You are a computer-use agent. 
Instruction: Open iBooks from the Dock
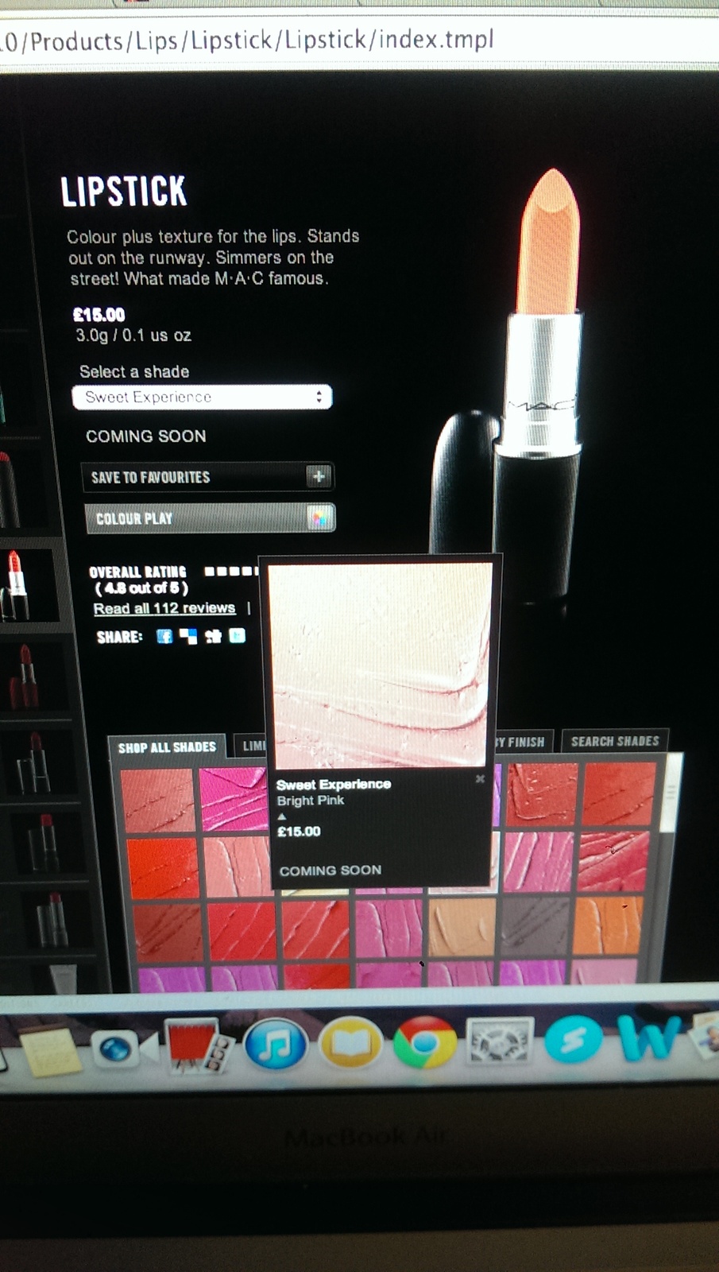[350, 1044]
